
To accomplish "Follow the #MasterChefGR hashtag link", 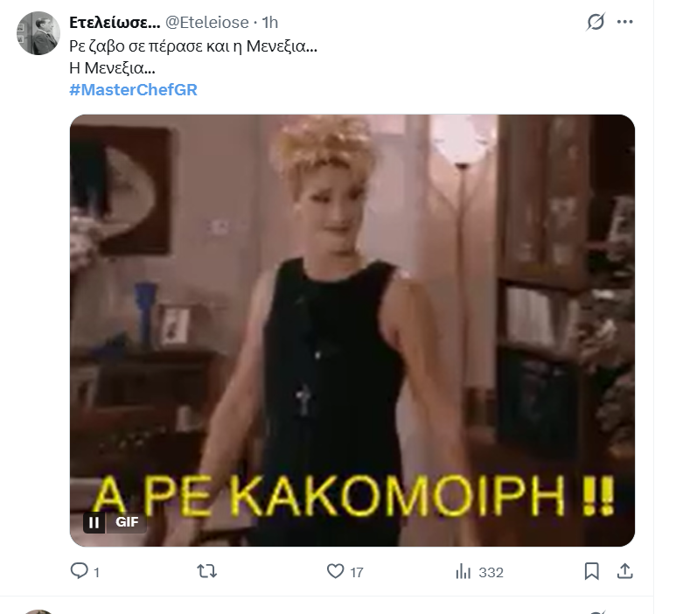I will click(x=133, y=90).
